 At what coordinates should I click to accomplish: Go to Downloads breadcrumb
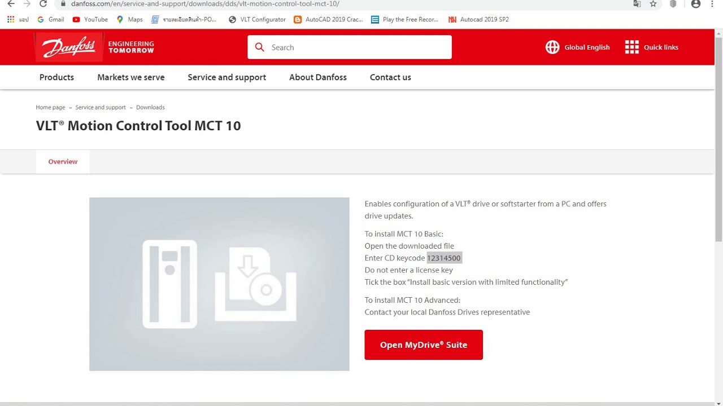150,107
